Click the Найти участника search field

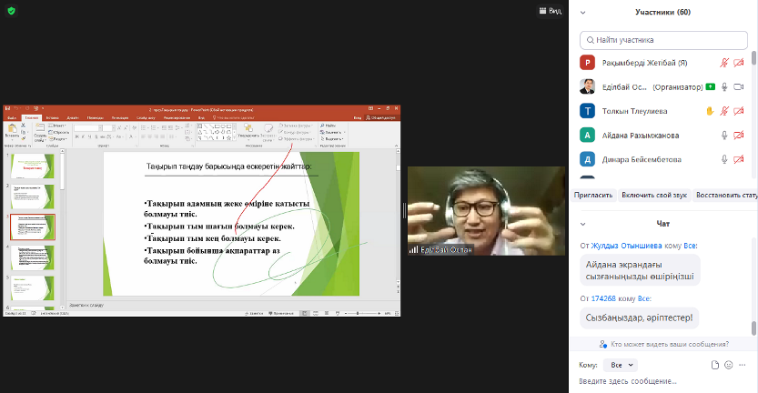(x=664, y=40)
